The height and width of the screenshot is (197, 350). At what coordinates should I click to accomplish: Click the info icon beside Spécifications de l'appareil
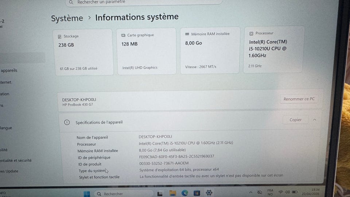coord(67,123)
